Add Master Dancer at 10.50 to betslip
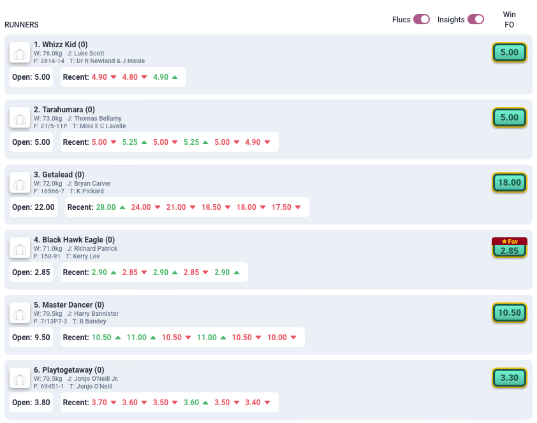The width and height of the screenshot is (537, 423). point(509,313)
